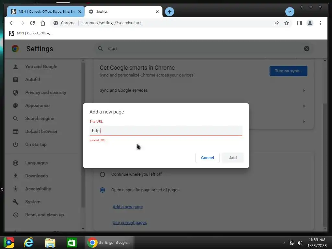Open Privacy and security section
The image size is (332, 249).
click(45, 92)
